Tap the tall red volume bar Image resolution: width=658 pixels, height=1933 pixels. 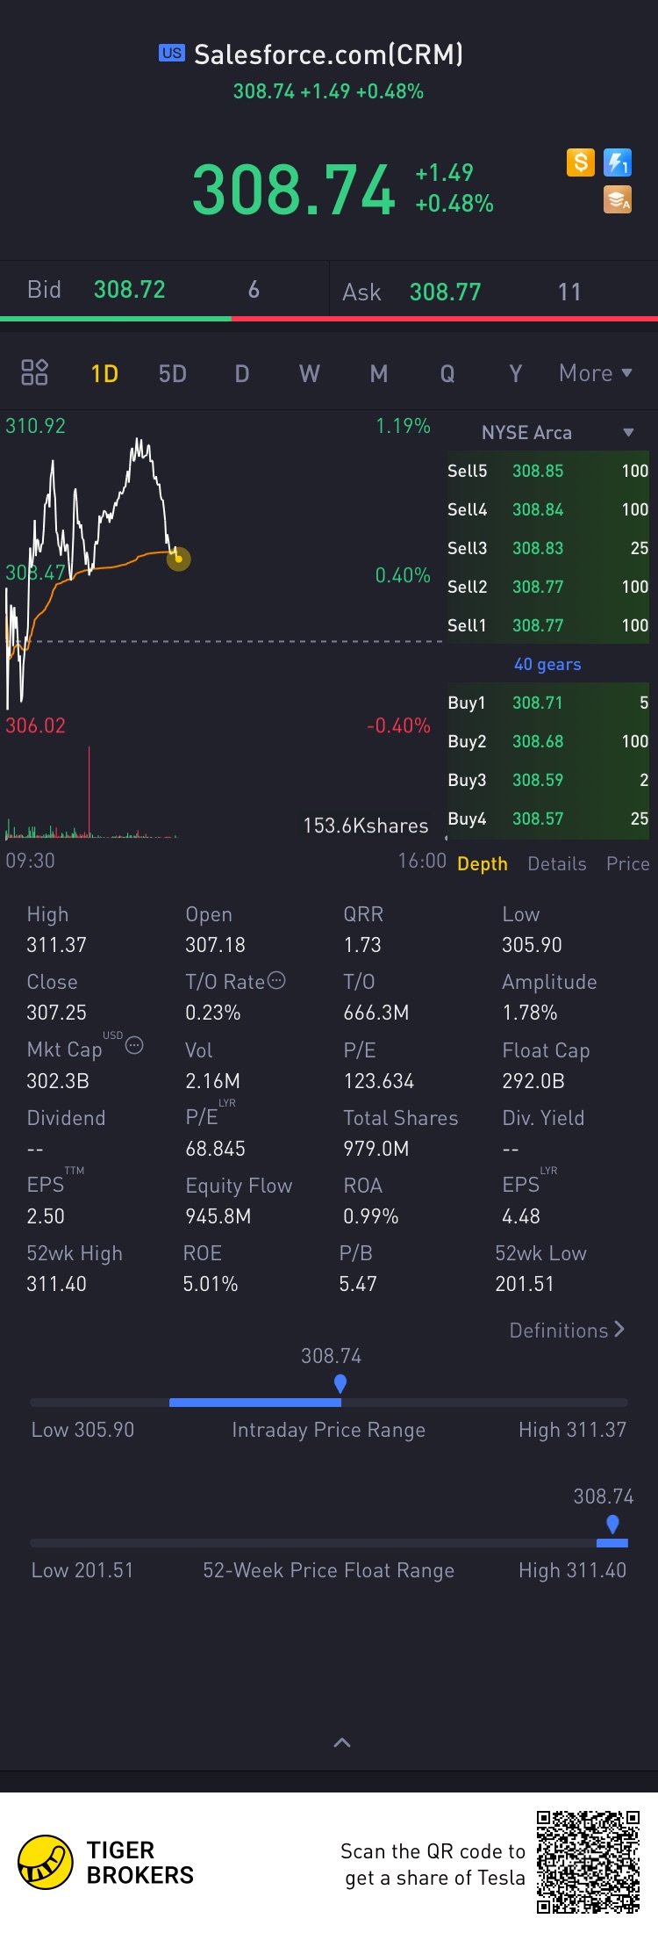click(x=89, y=790)
